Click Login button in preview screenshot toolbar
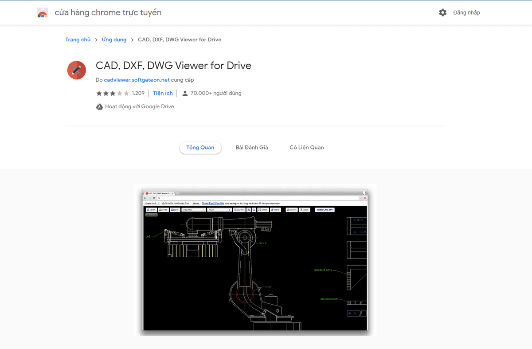This screenshot has width=532, height=349. coord(304,210)
